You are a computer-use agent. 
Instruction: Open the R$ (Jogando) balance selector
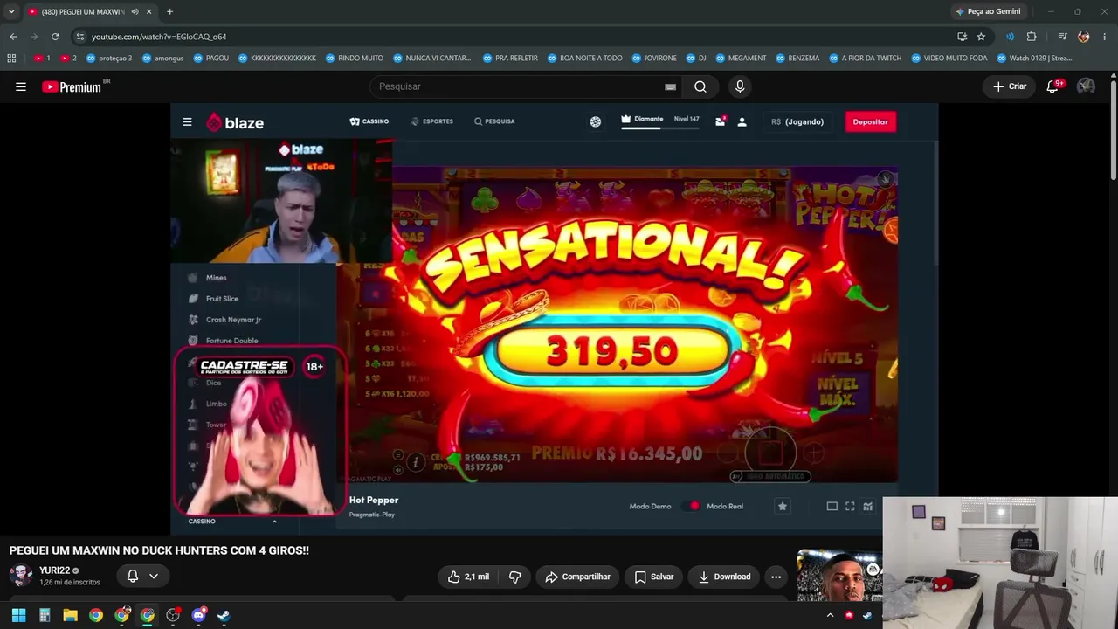coord(797,122)
